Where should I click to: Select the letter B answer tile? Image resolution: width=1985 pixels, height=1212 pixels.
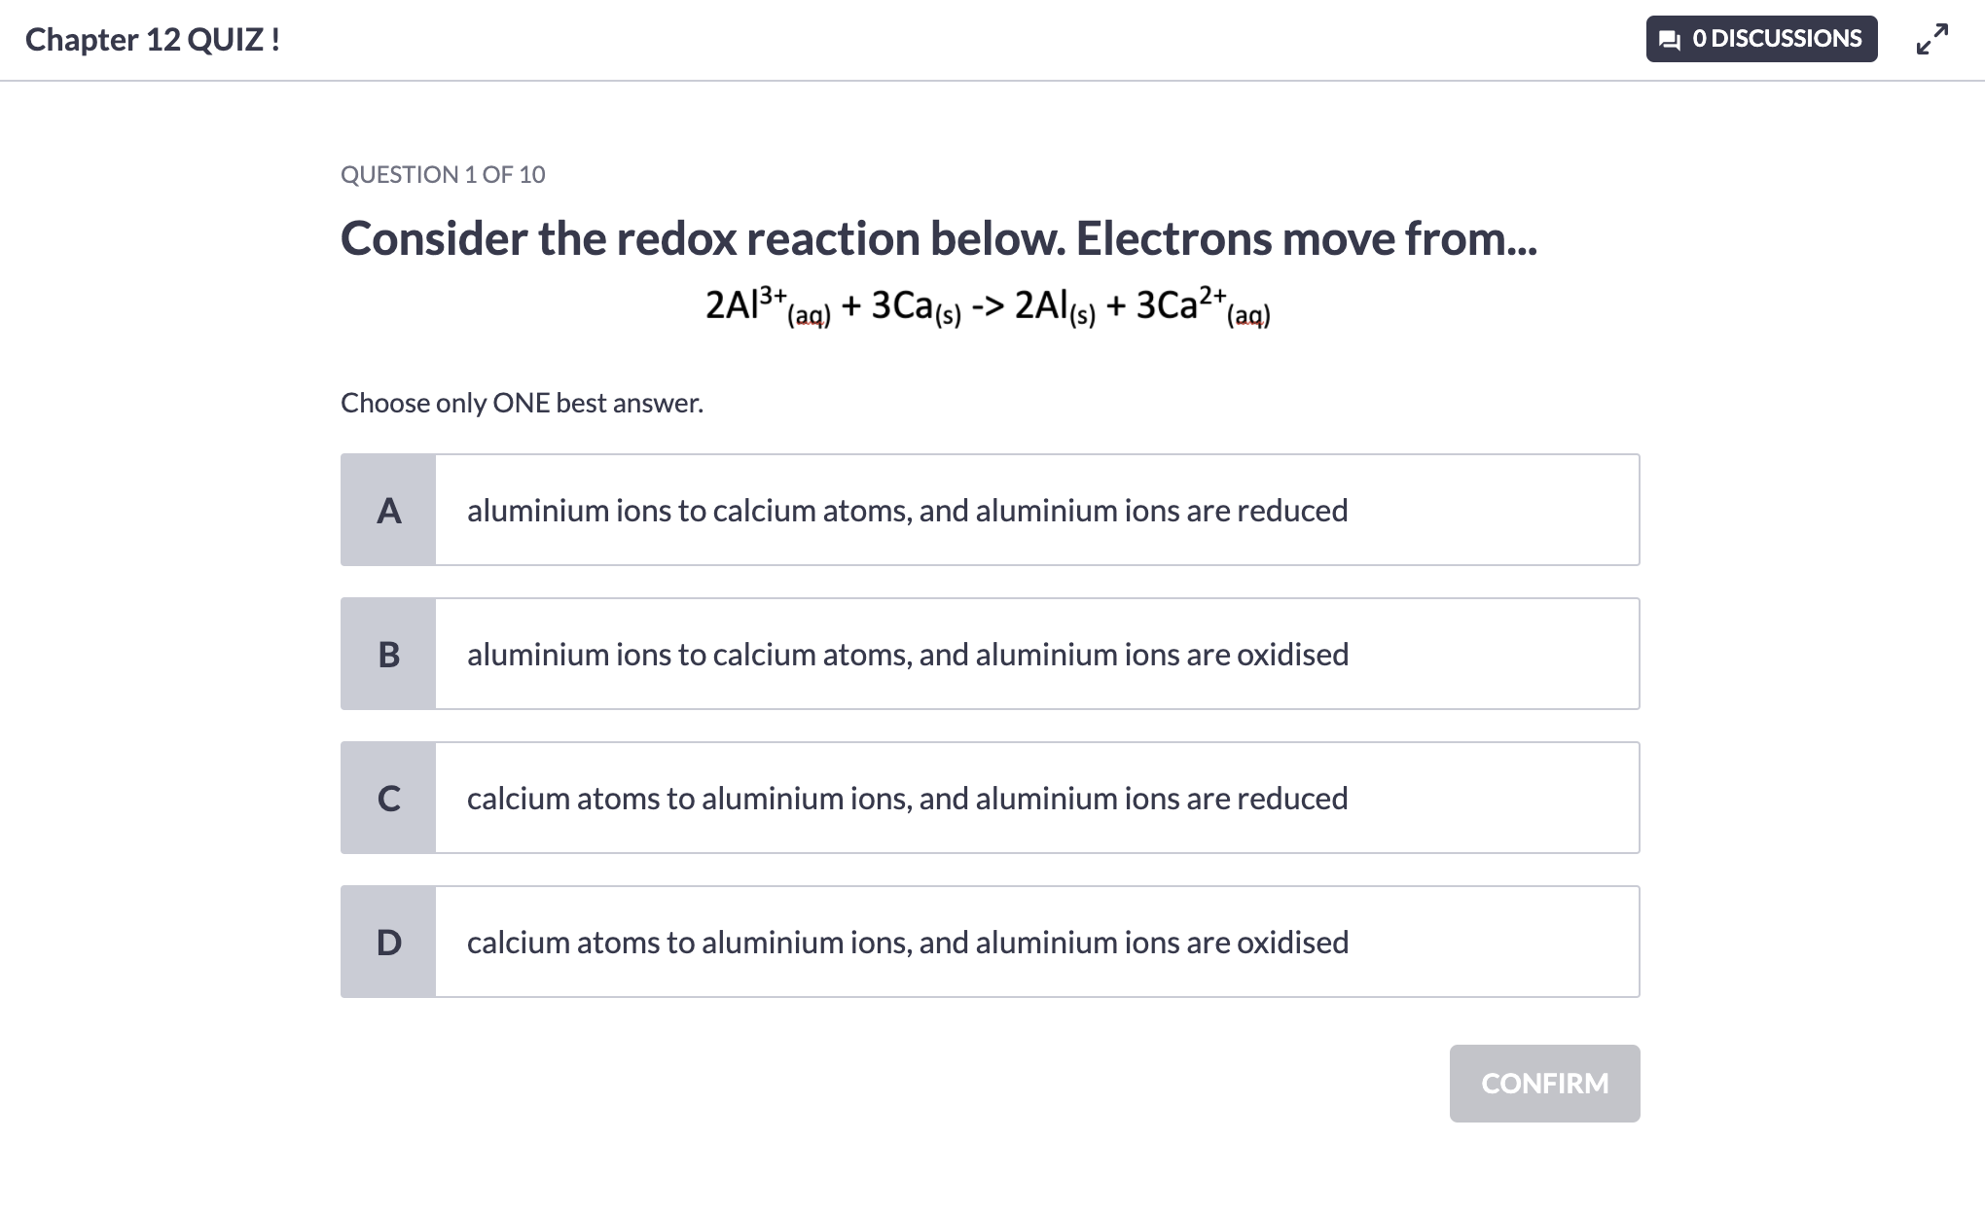pos(388,654)
